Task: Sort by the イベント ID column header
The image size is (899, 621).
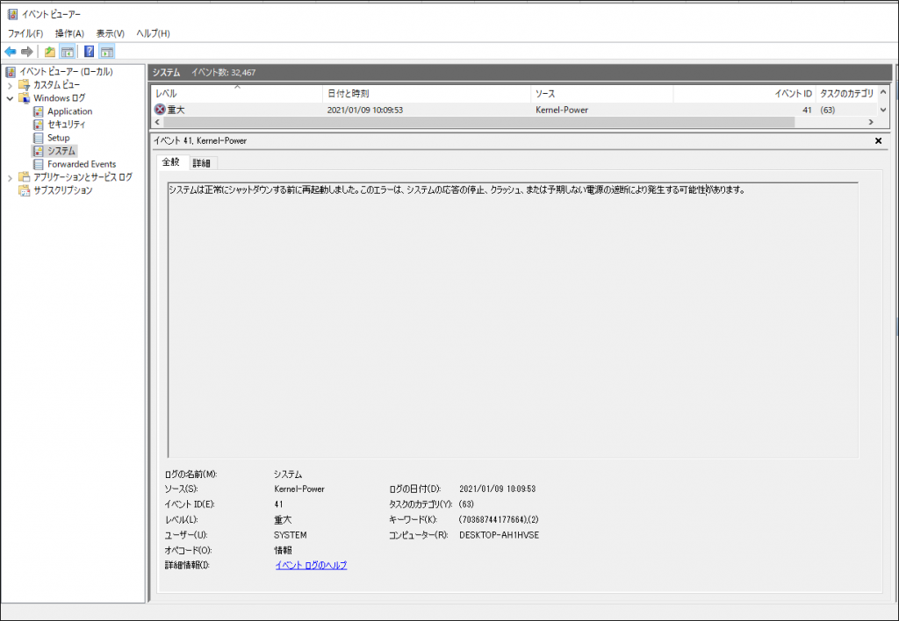Action: 744,93
